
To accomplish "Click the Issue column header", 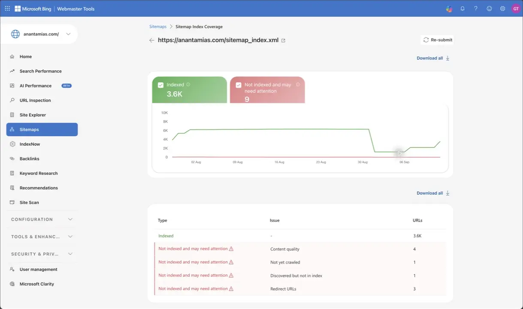I will pyautogui.click(x=275, y=220).
